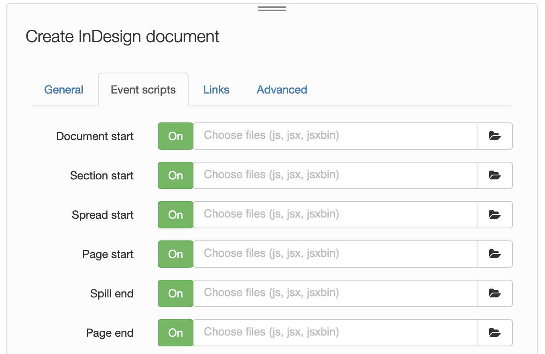Click the Page start file field

tap(336, 254)
